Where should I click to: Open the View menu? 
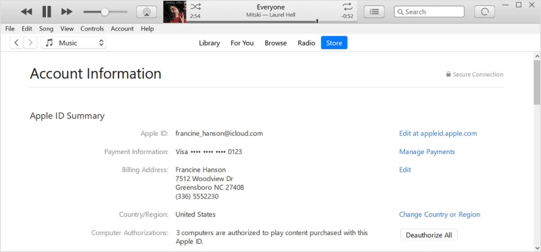tap(67, 29)
